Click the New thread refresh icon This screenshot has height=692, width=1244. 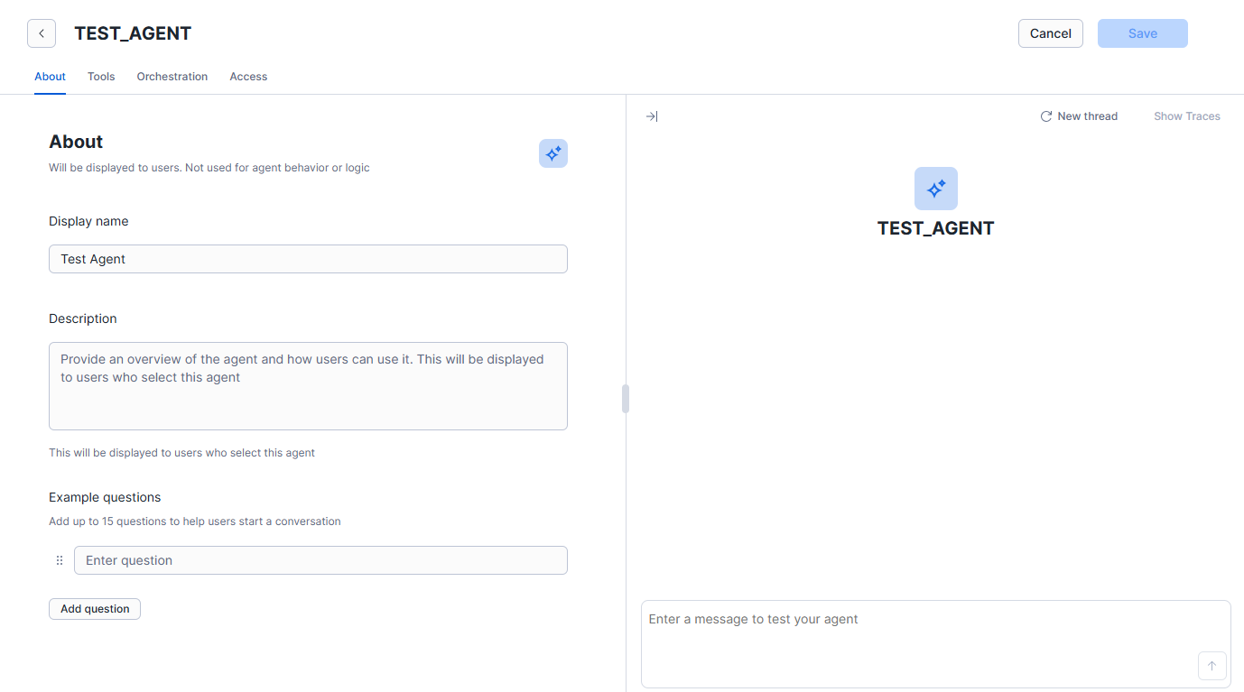point(1046,116)
